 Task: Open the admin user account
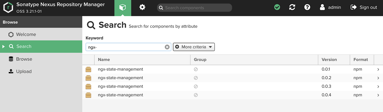330,7
